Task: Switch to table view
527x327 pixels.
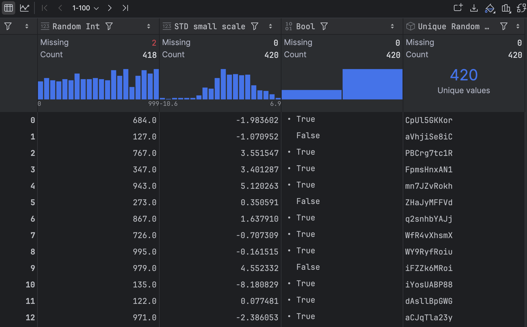Action: [9, 8]
